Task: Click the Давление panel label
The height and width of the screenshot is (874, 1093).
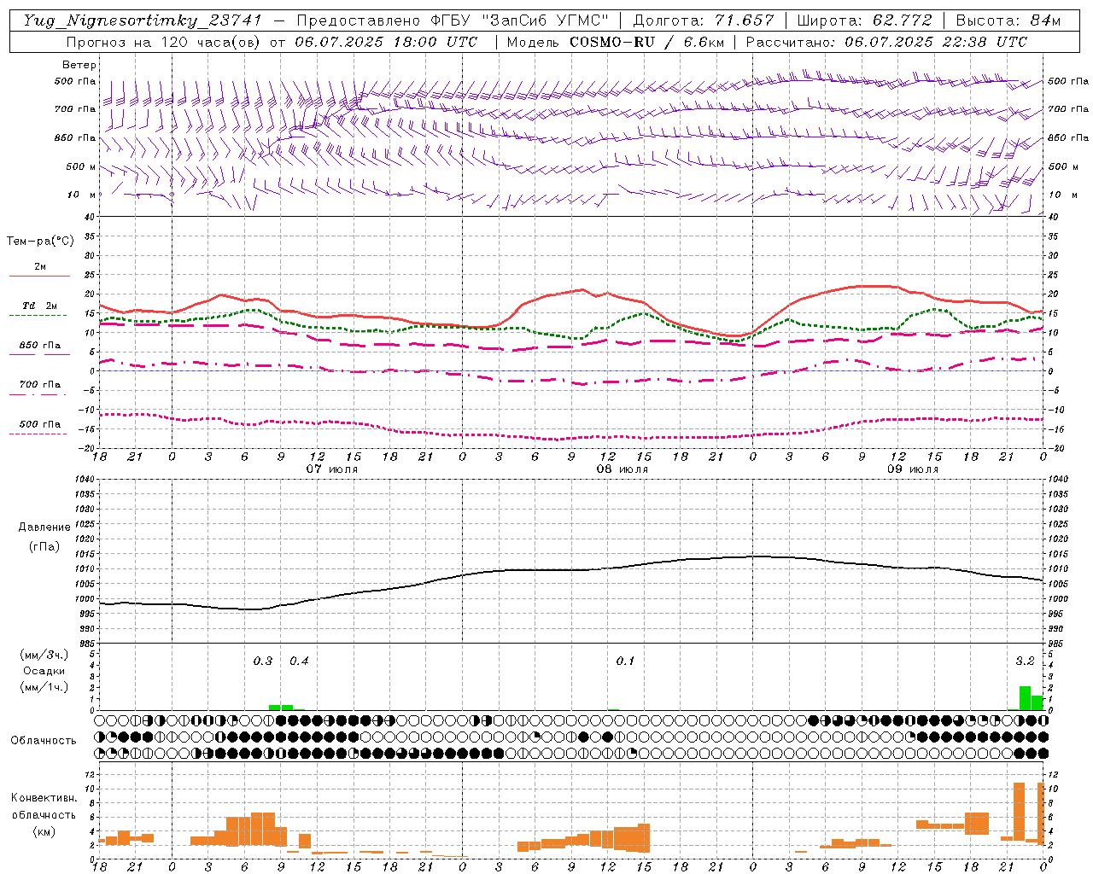Action: pos(44,527)
